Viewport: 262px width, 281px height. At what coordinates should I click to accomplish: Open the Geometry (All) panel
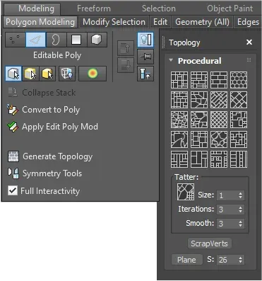pyautogui.click(x=202, y=22)
